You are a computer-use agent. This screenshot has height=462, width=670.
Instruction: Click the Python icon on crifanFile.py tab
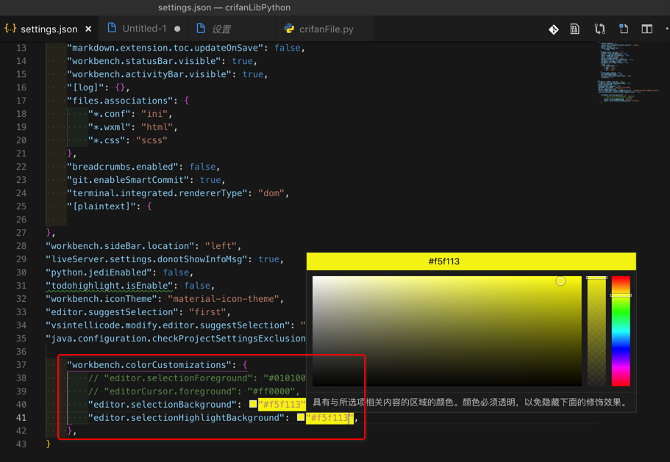point(289,29)
